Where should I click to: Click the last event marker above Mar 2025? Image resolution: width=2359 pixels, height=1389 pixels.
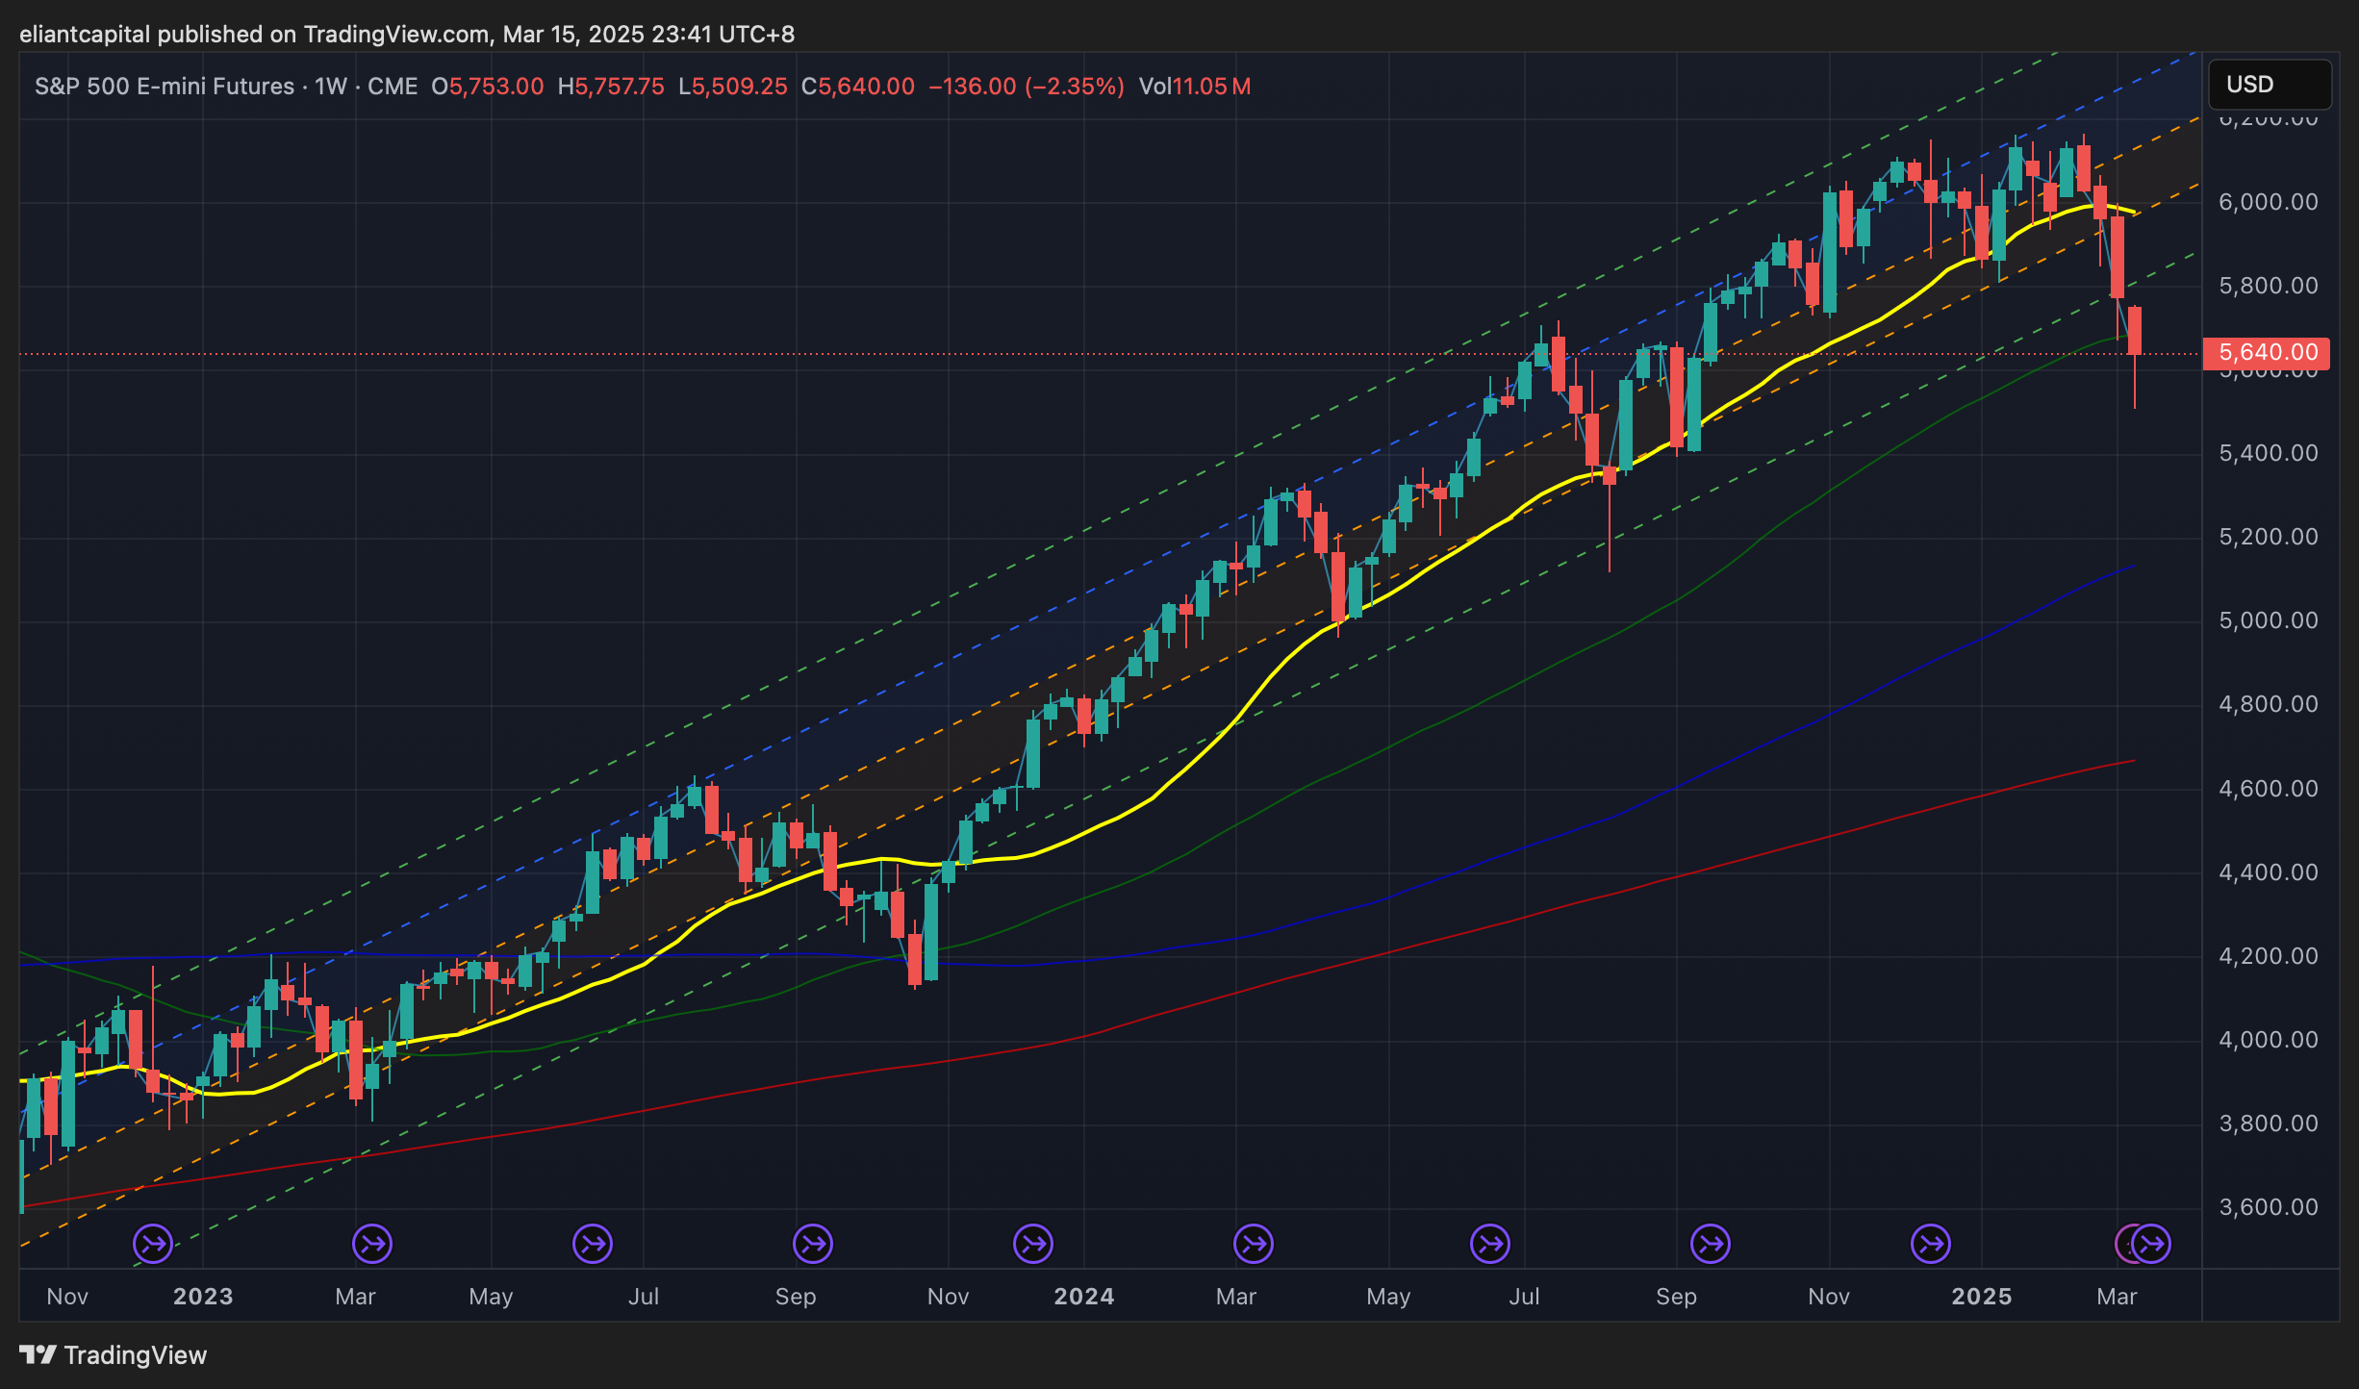[x=2153, y=1244]
